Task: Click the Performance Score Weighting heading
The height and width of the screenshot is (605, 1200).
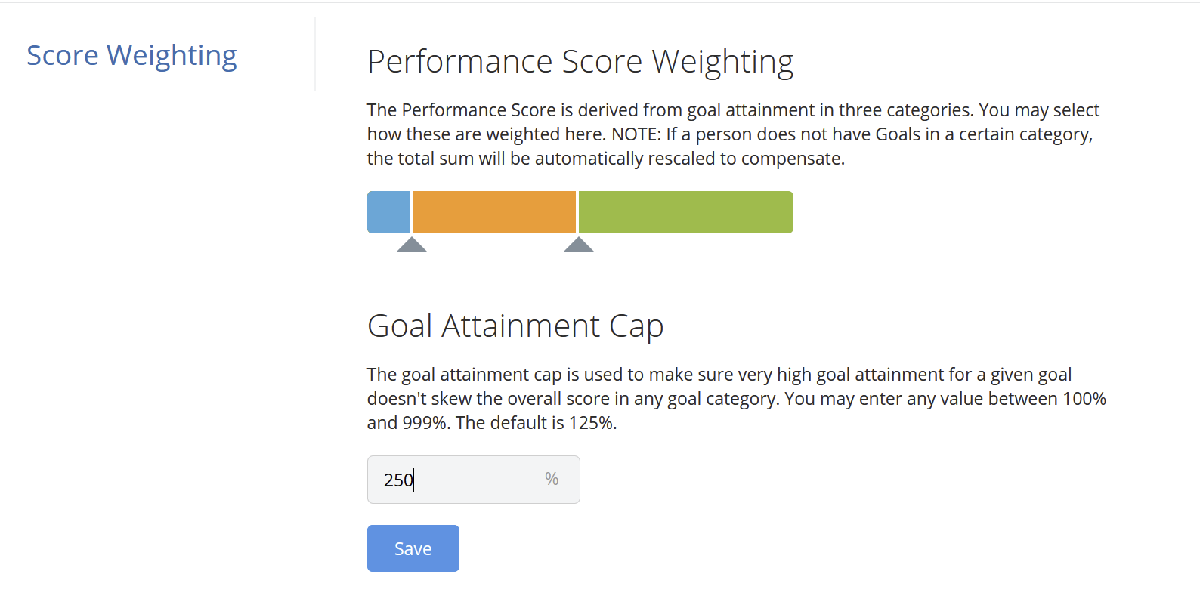Action: [580, 62]
